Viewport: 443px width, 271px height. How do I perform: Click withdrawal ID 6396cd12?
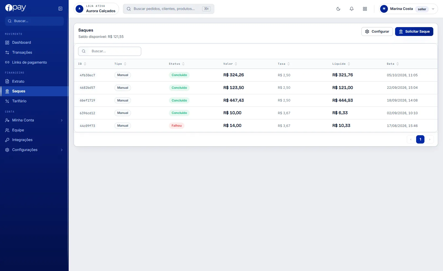click(x=87, y=113)
